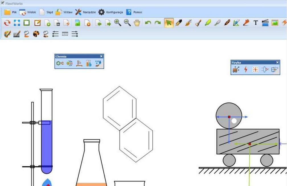
Task: Click the cart mechanics icon in Fizyka panel
Action: [236, 70]
